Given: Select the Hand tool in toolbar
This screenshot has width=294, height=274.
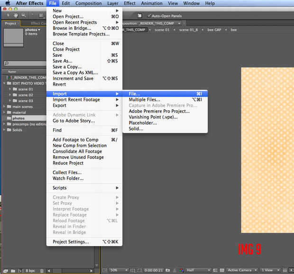Looking at the screenshot, I should [16, 16].
